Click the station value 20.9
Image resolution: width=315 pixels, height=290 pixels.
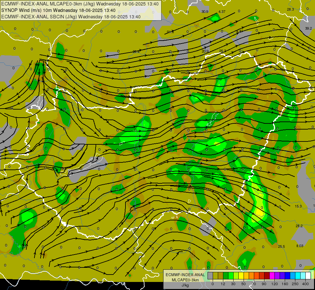pyautogui.click(x=205, y=51)
